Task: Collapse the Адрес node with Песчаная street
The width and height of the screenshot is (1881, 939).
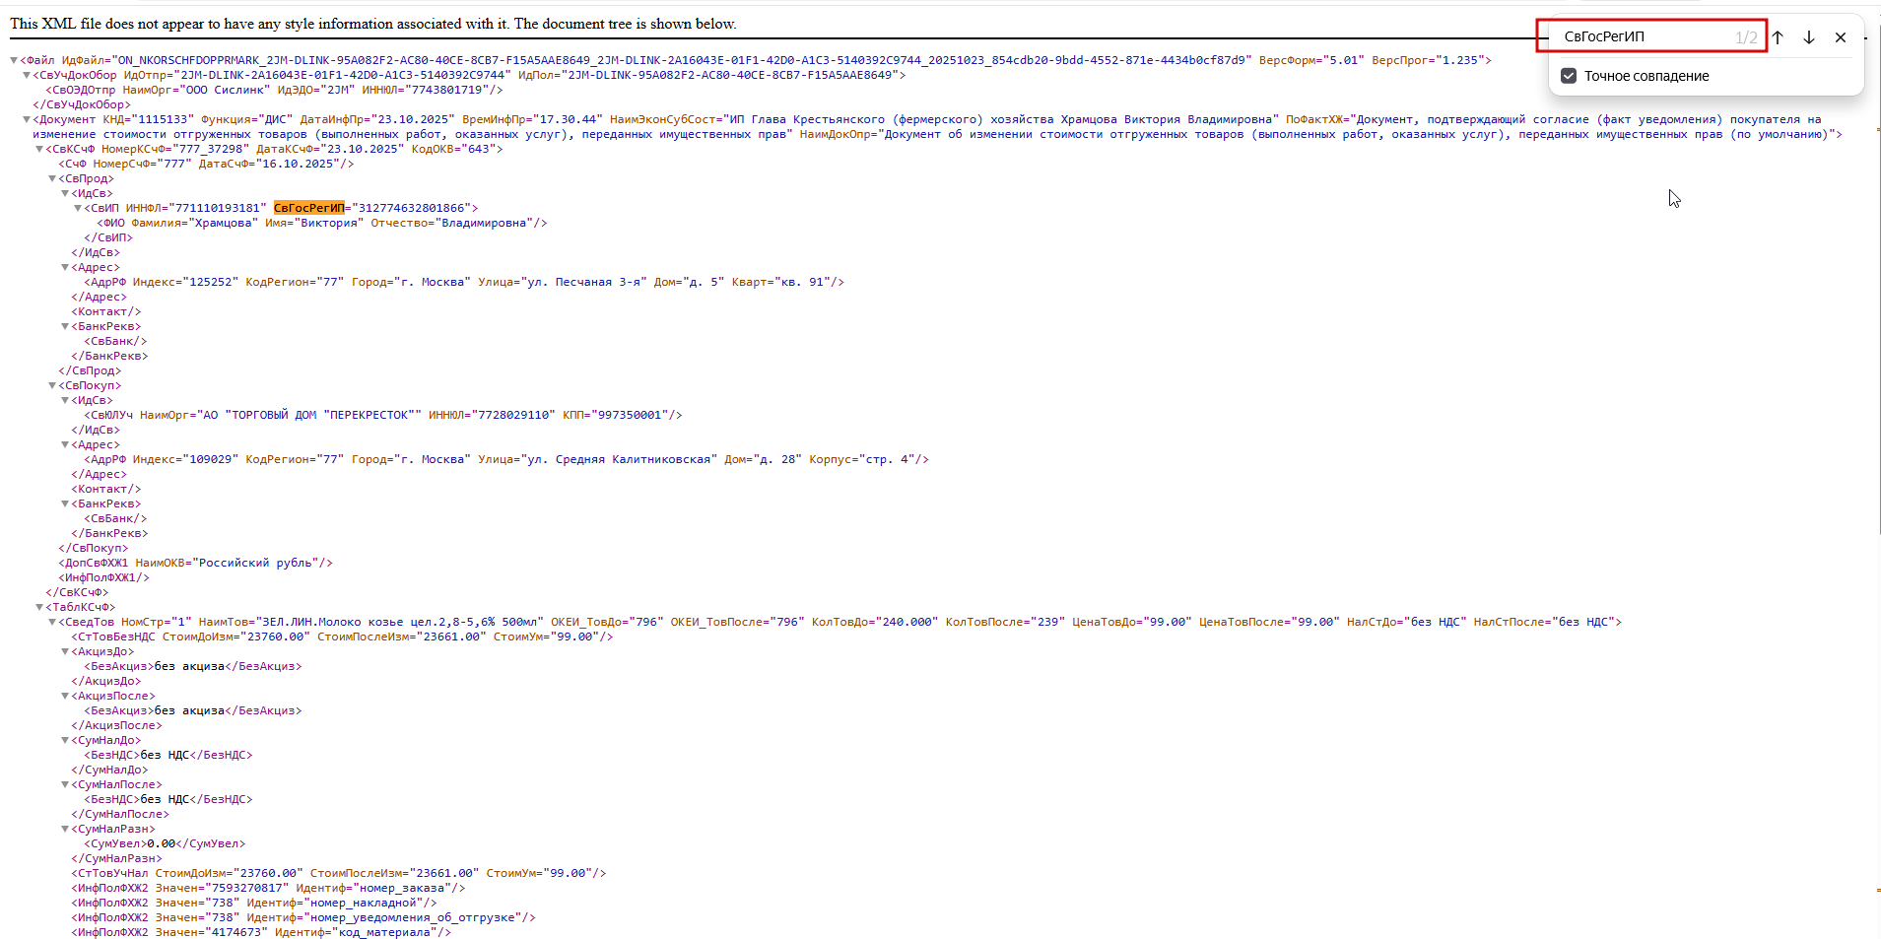Action: (65, 267)
